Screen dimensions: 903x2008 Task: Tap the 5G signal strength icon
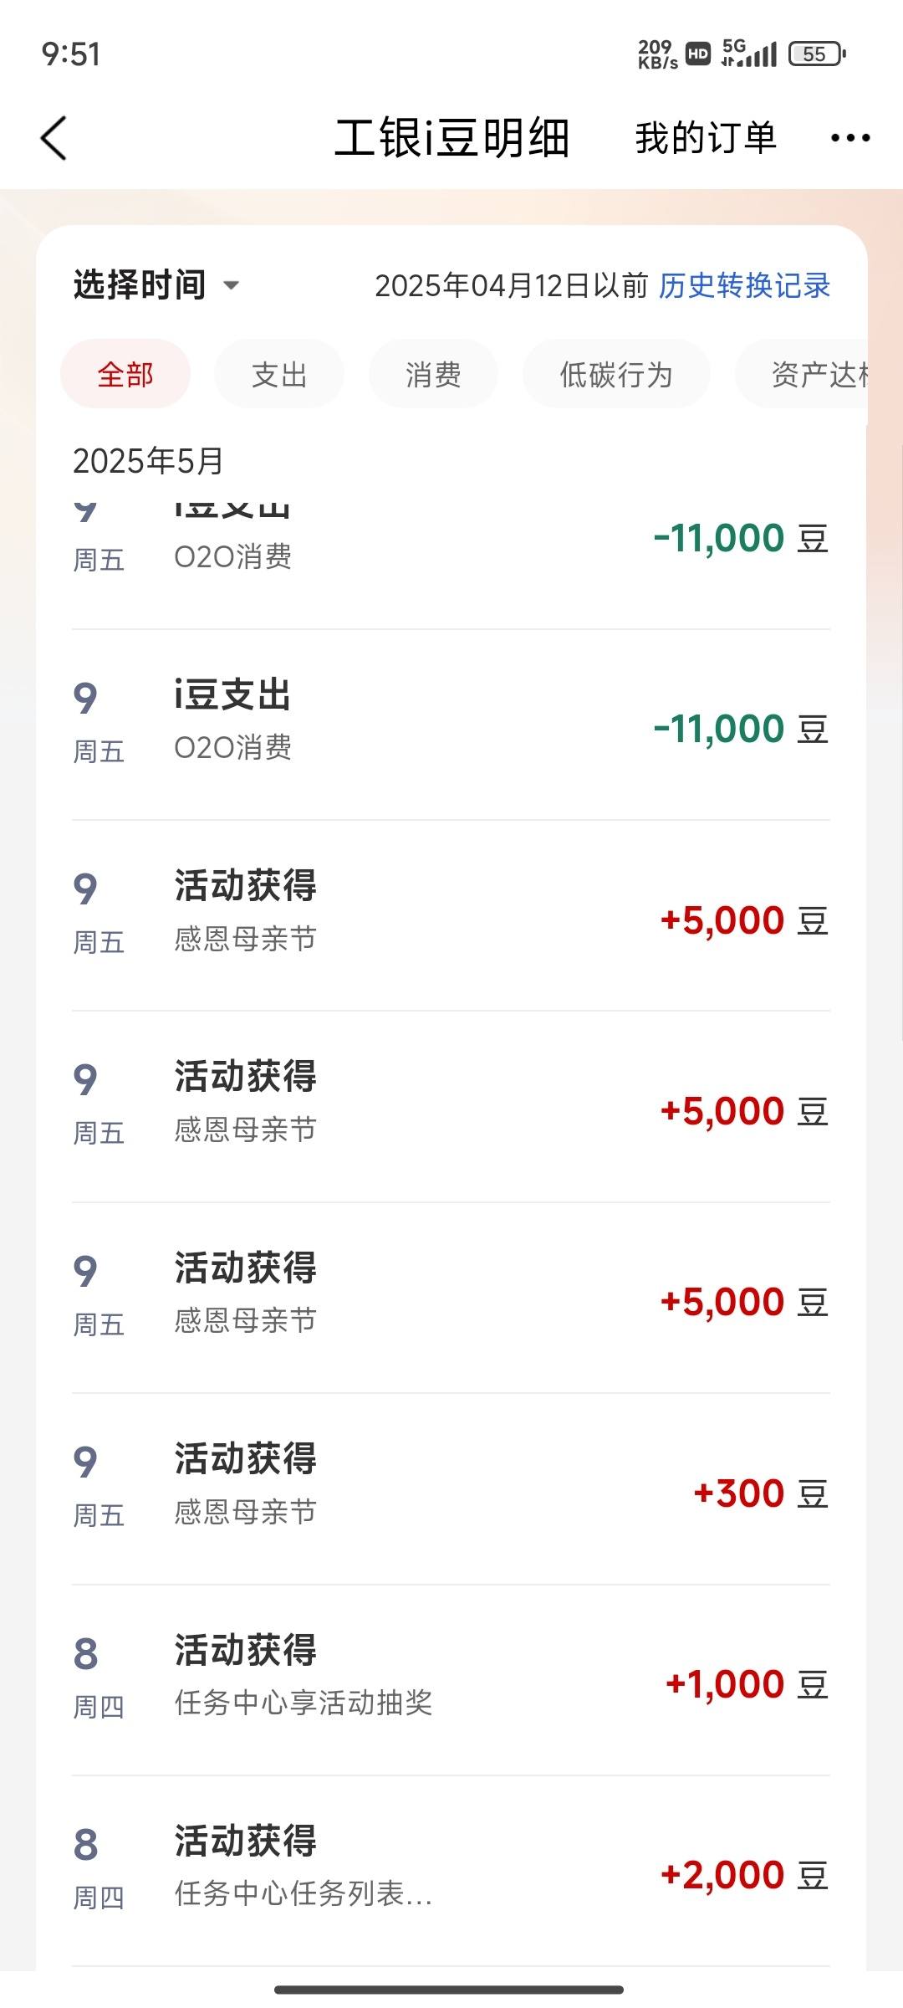[749, 53]
